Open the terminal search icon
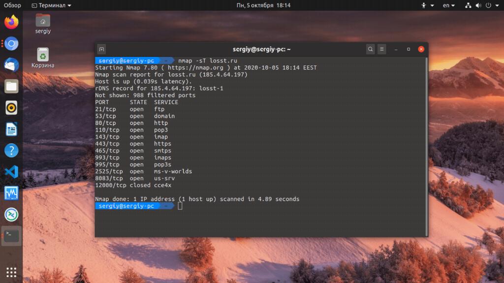Image resolution: width=504 pixels, height=283 pixels. [370, 49]
